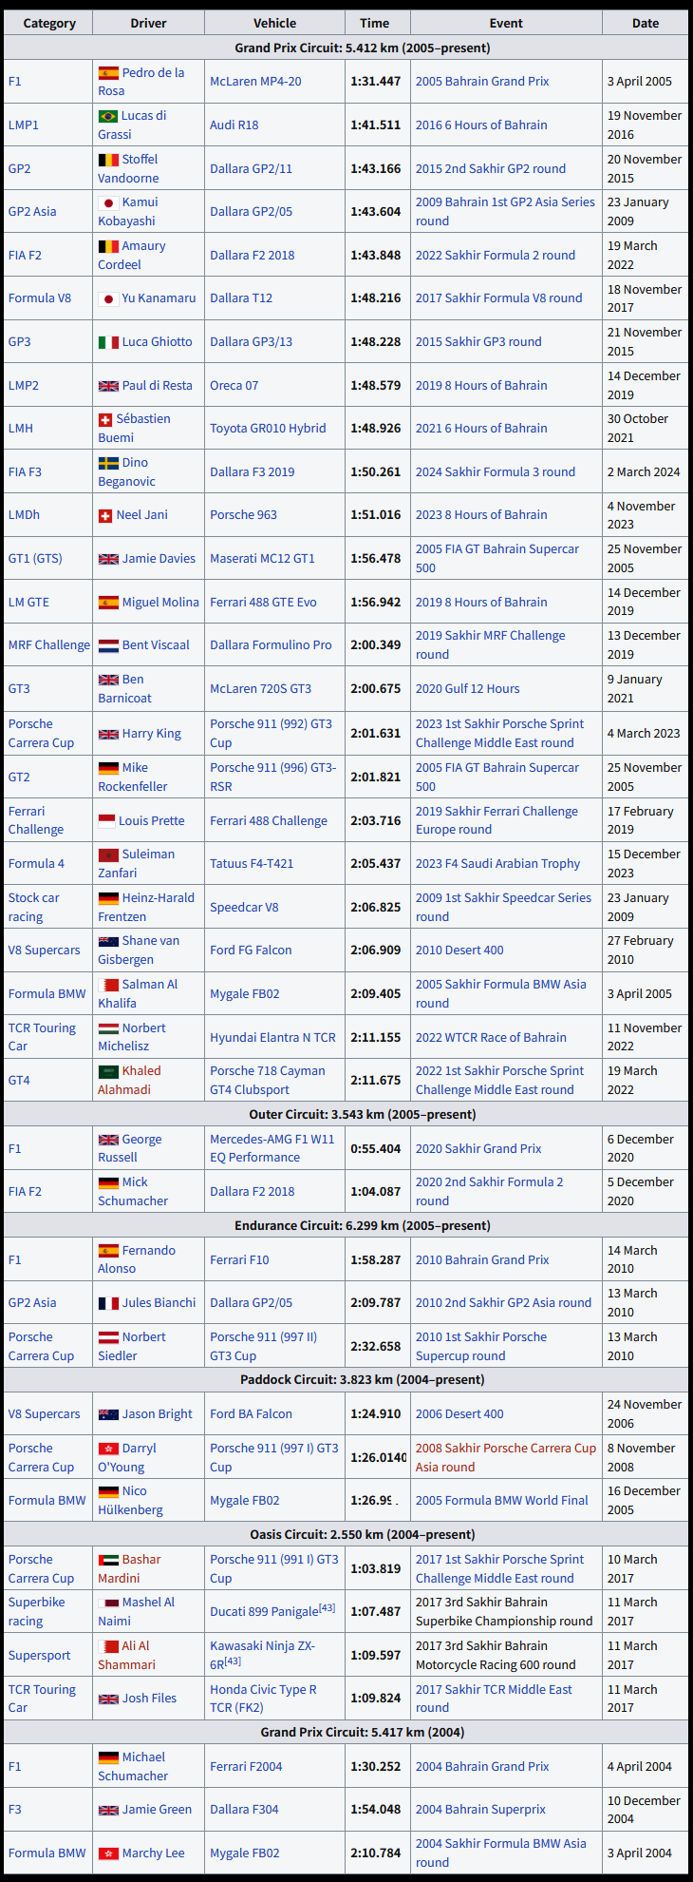This screenshot has height=1882, width=693.
Task: Open the 2010 Desert 400 event link
Action: click(x=459, y=951)
